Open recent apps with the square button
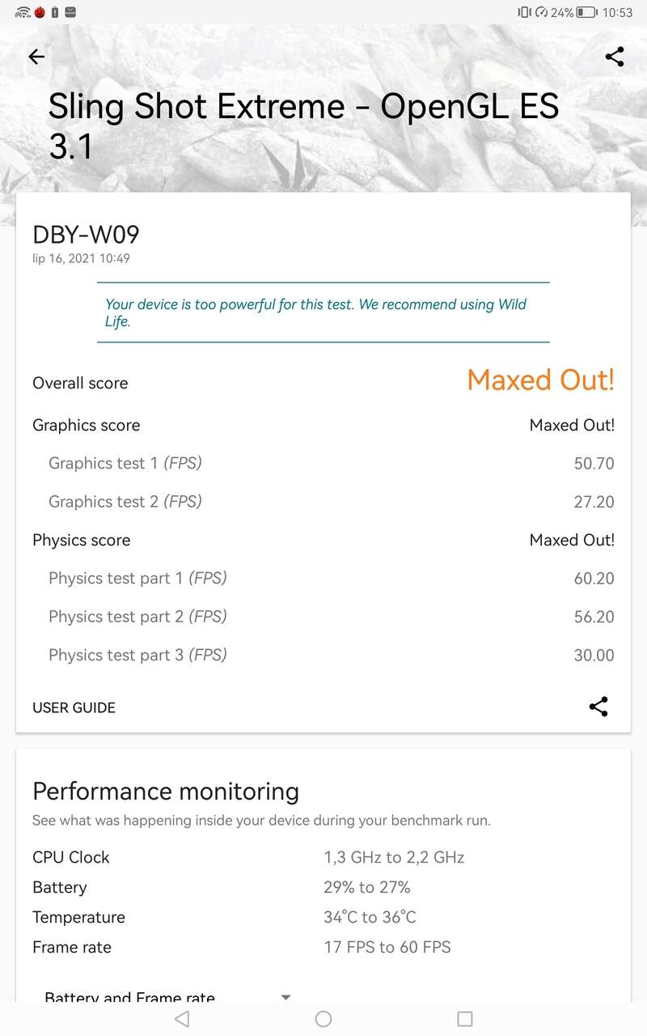The height and width of the screenshot is (1036, 647). pos(464,1018)
